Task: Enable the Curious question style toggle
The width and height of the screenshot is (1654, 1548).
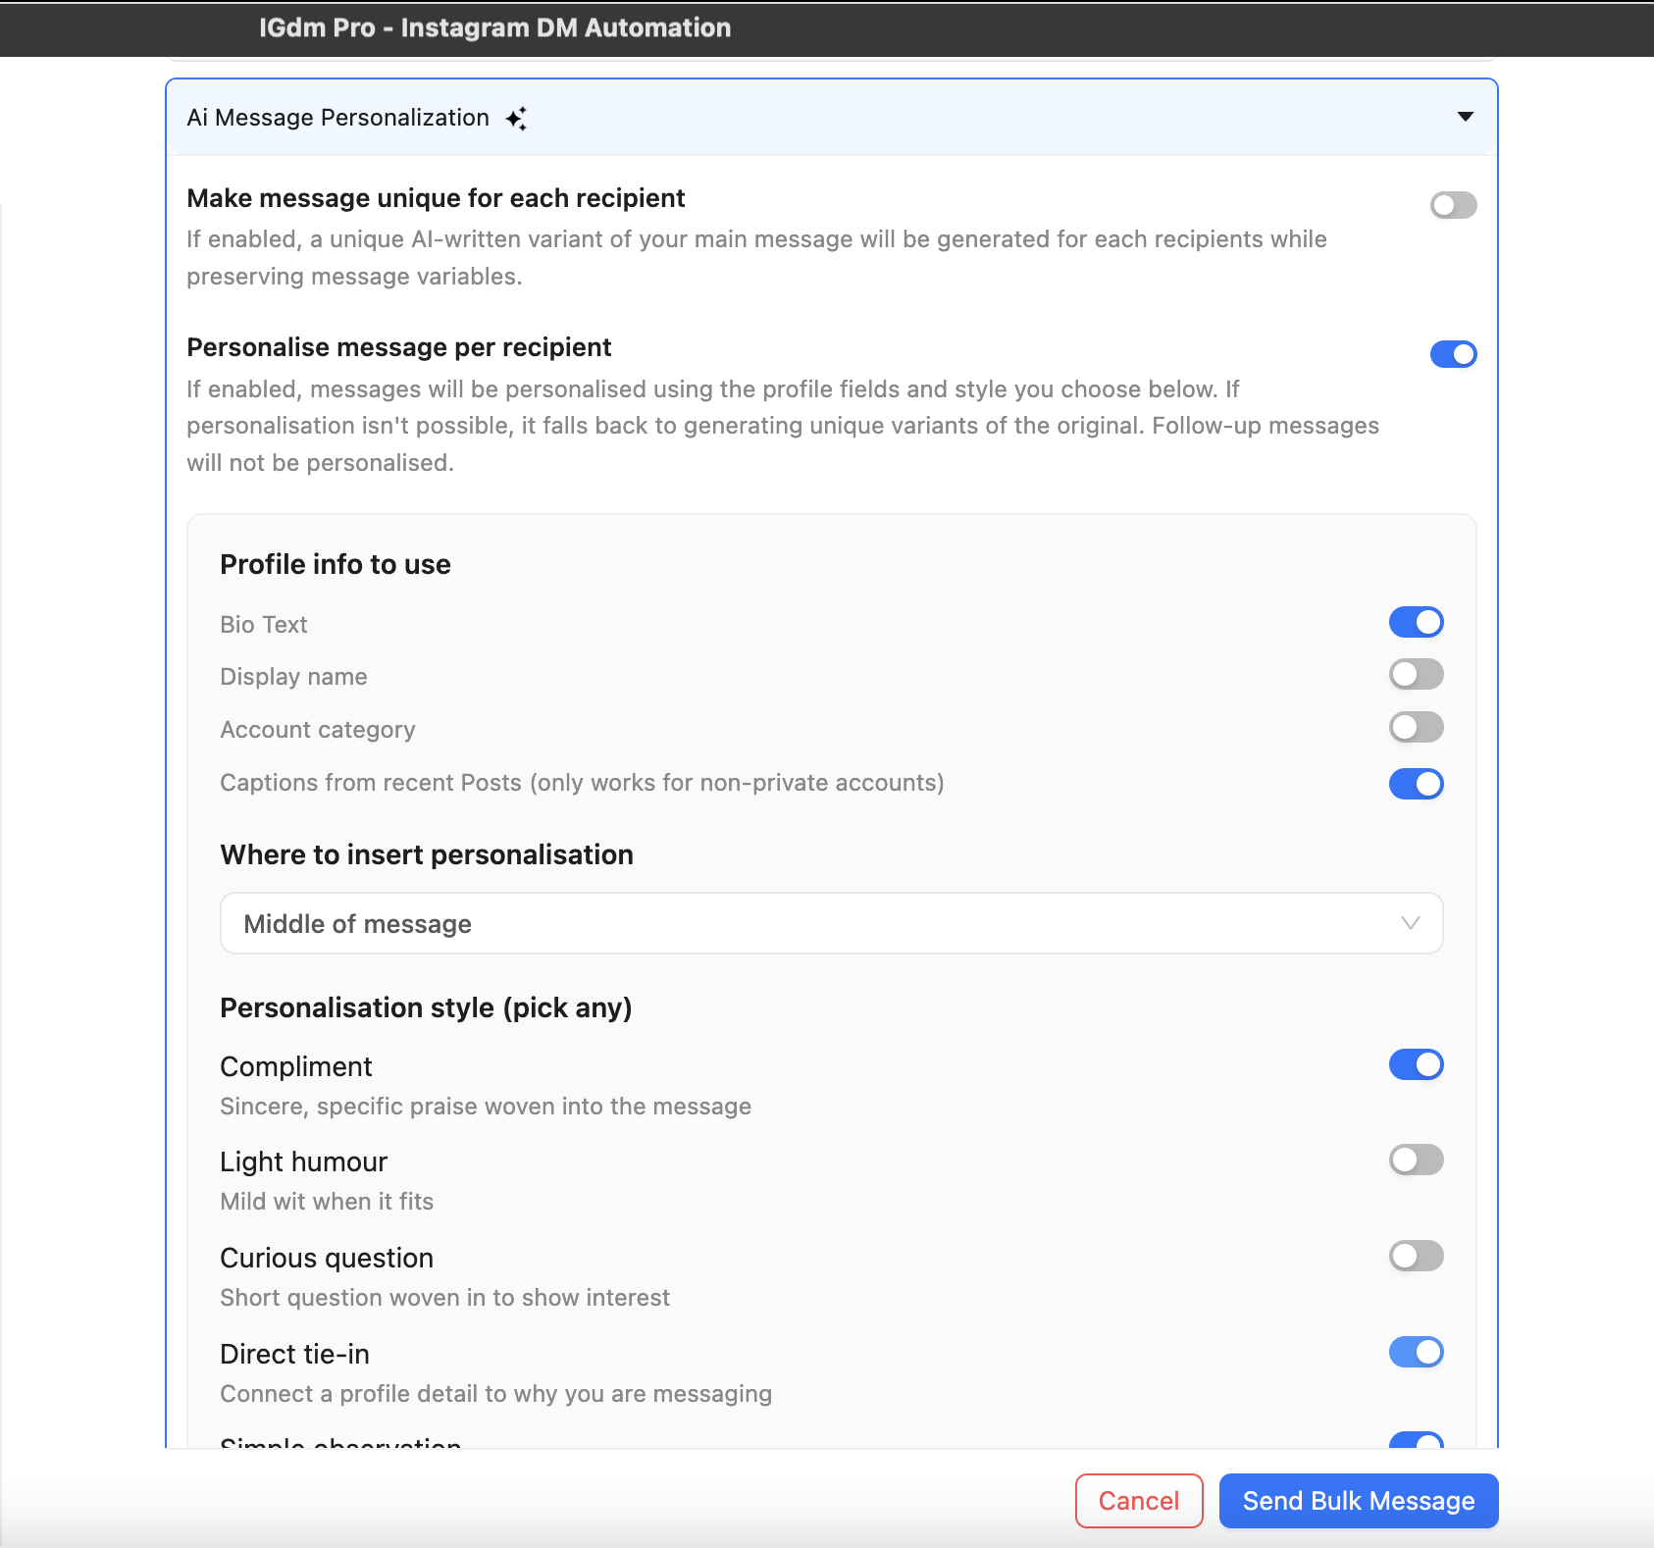Action: [x=1416, y=1256]
